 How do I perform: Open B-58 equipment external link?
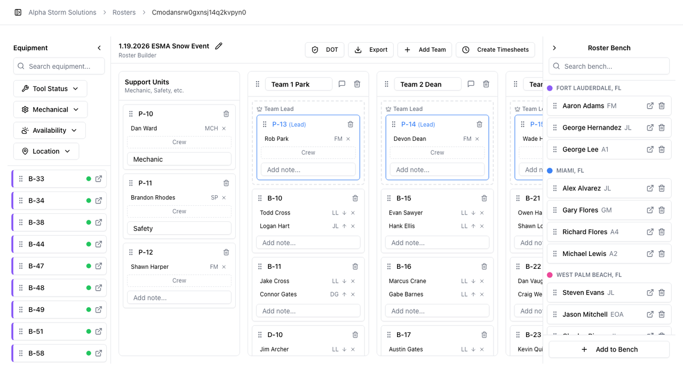[98, 353]
